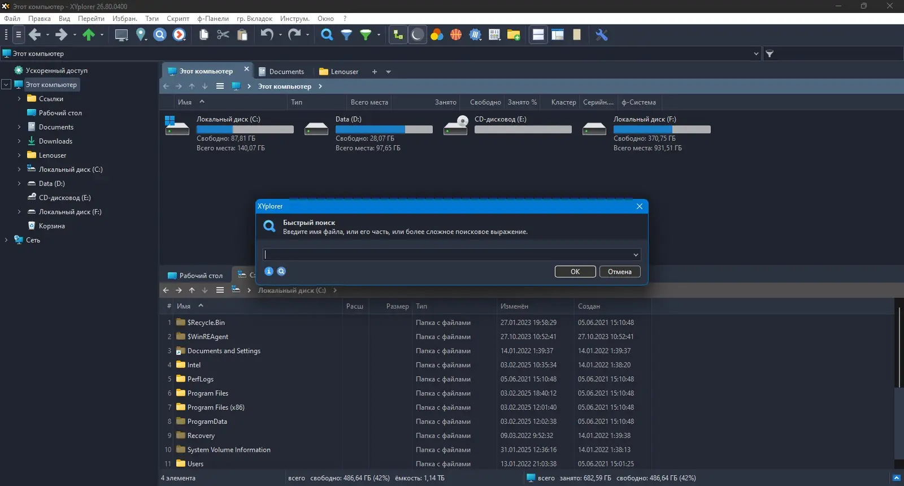Image resolution: width=904 pixels, height=486 pixels.
Task: Click the green filter funnel icon
Action: pos(366,35)
